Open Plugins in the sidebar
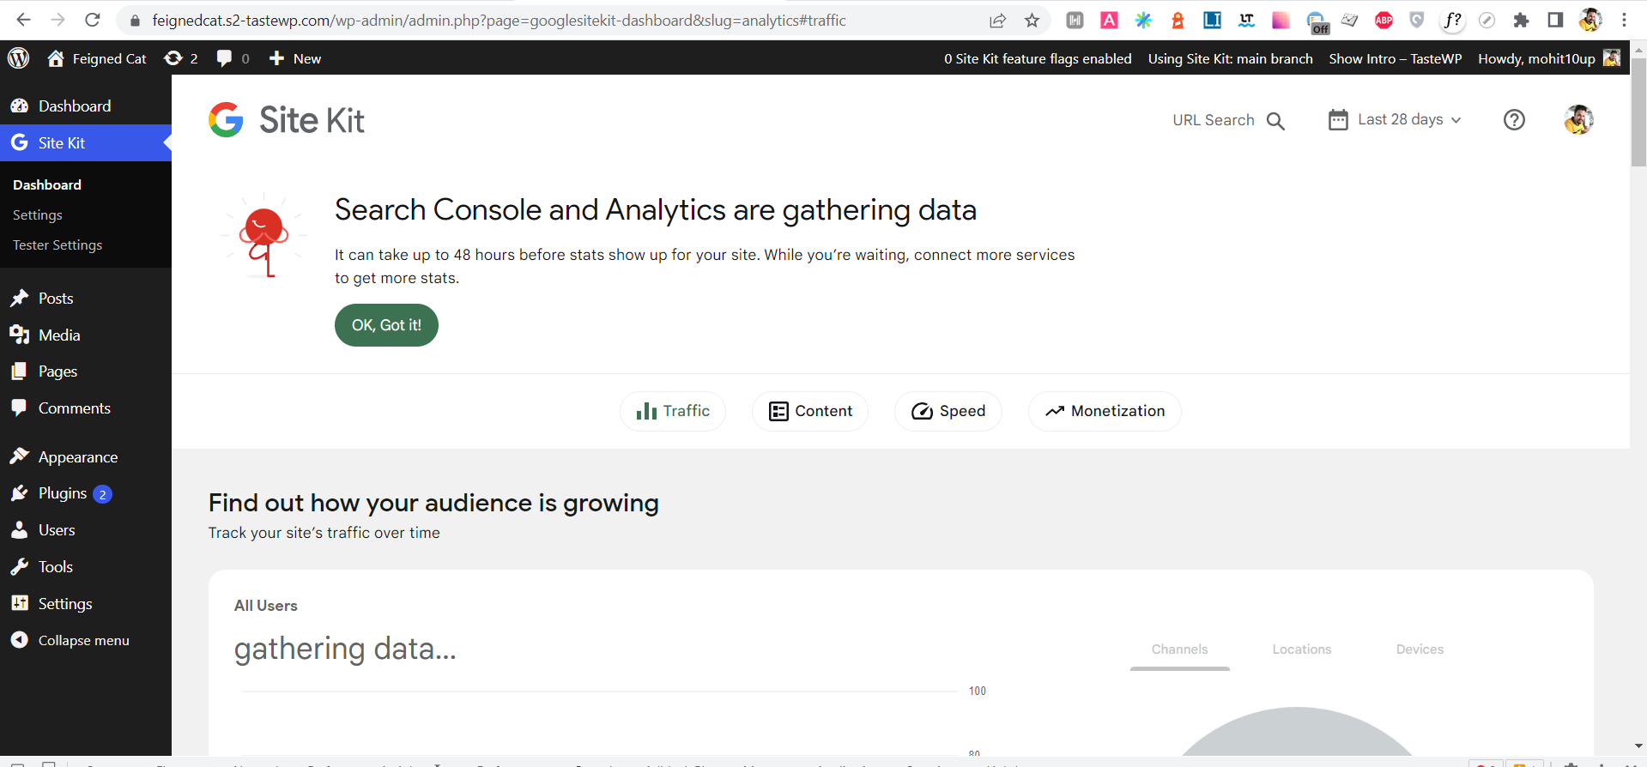This screenshot has height=767, width=1647. pos(62,493)
